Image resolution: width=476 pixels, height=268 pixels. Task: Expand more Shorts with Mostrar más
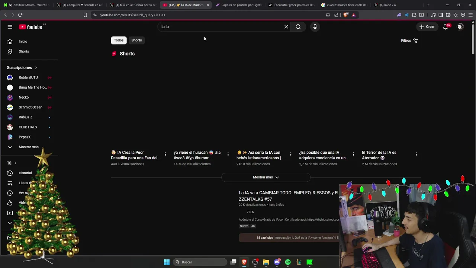coord(266,177)
